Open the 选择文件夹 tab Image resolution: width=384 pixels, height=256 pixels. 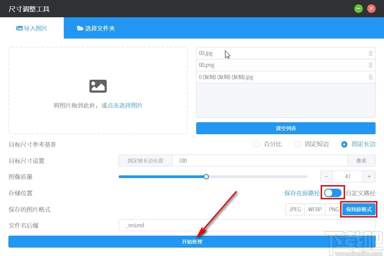coord(96,27)
